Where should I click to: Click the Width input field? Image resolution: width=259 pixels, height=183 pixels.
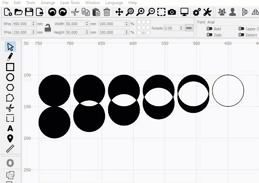[75, 24]
